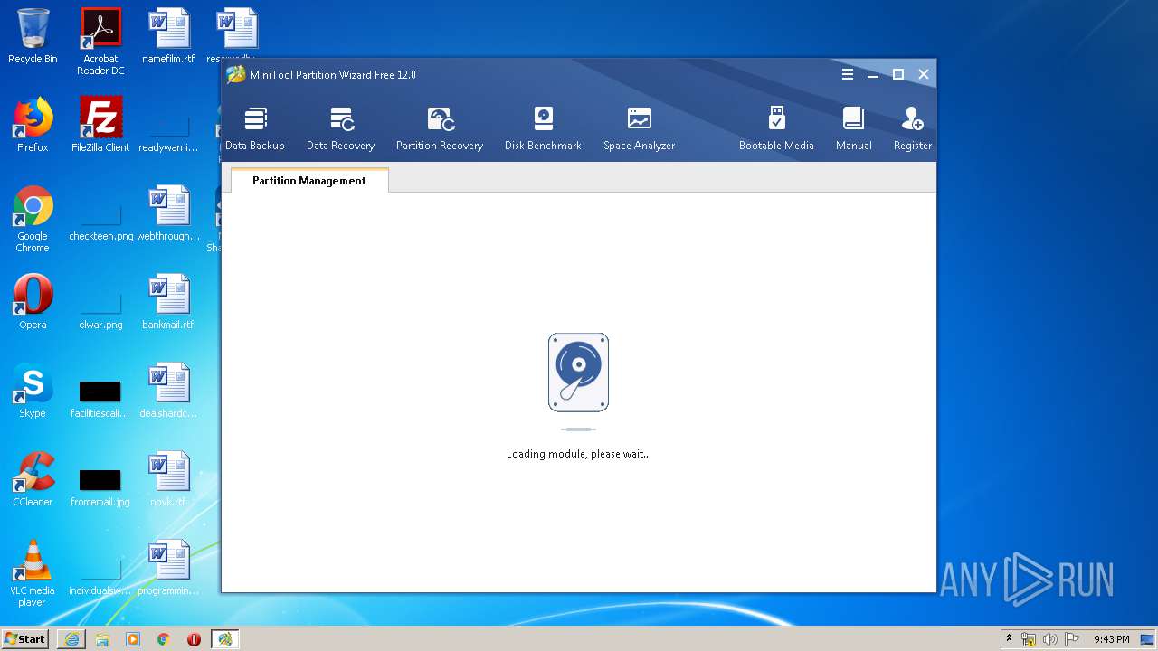Select the Acrobat Reader DC shortcut
The image size is (1158, 651).
pos(100,42)
